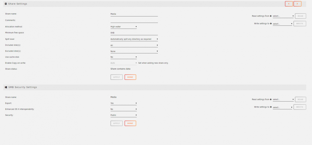312x145 pixels.
Task: Open Read settings from dropdown in Share Settings
Action: coord(283,16)
